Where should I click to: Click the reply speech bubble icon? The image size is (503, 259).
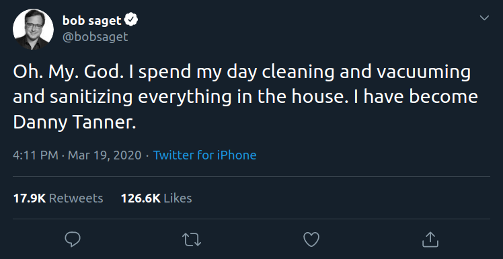(x=73, y=239)
